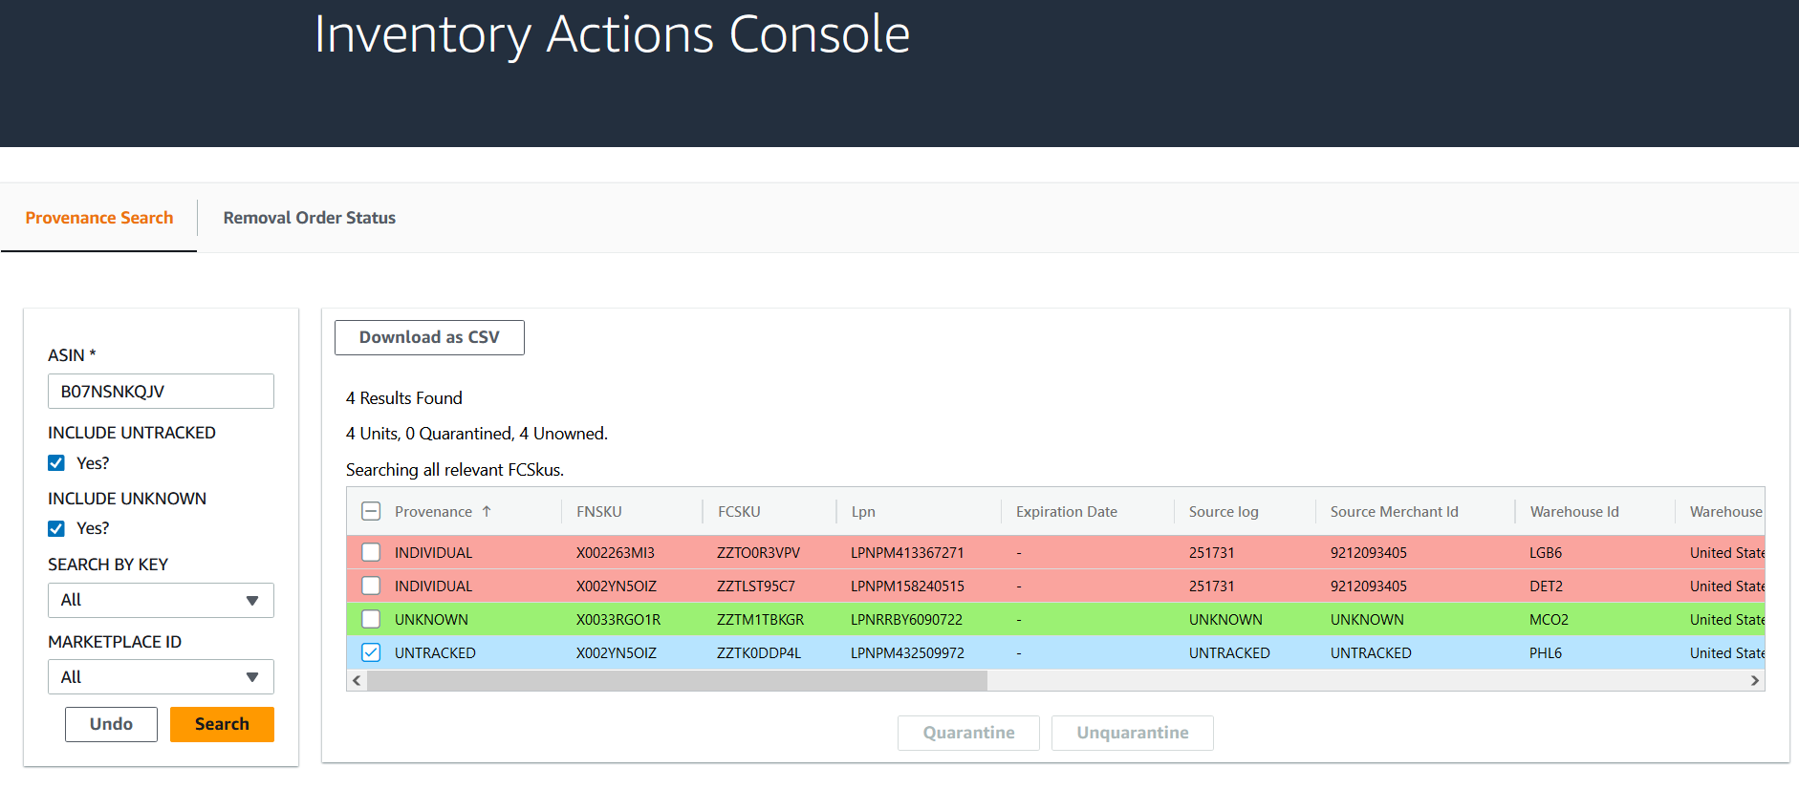Select the DET2 INDIVIDUAL row checkbox
The image size is (1799, 789).
[x=371, y=586]
